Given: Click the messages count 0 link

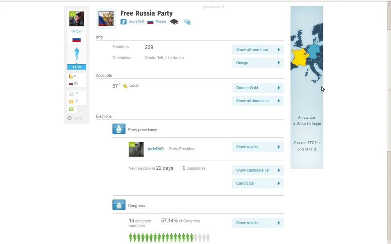Looking at the screenshot, I should (x=77, y=93).
